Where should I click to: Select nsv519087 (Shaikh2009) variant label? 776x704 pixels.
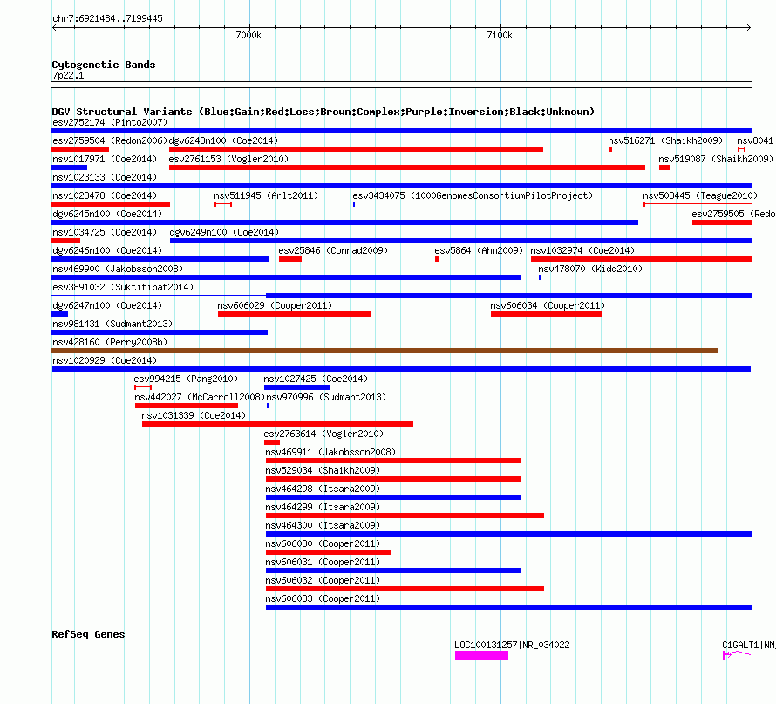(716, 159)
